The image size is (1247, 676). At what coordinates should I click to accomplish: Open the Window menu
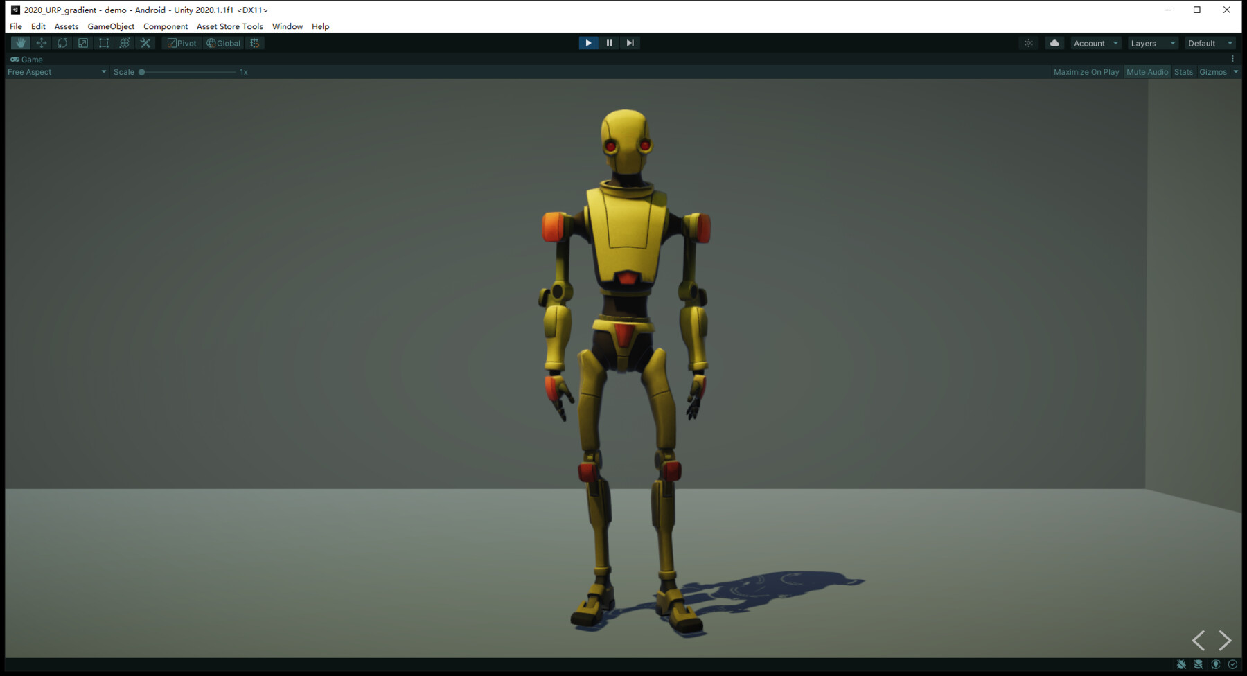point(287,26)
